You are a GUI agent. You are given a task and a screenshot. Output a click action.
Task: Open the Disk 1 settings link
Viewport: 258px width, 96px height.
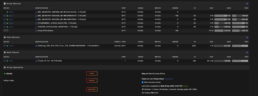click(x=11, y=16)
